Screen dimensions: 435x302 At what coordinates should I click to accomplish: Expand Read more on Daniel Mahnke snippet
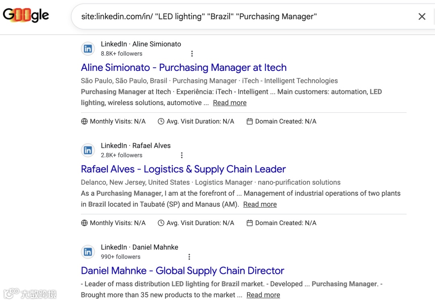(263, 295)
